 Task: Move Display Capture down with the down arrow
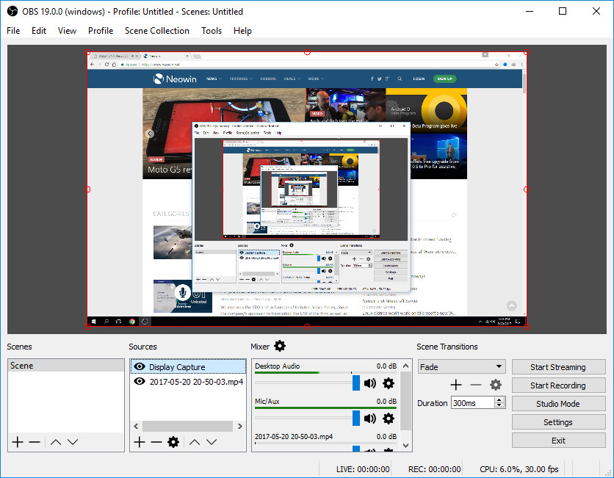click(x=212, y=441)
